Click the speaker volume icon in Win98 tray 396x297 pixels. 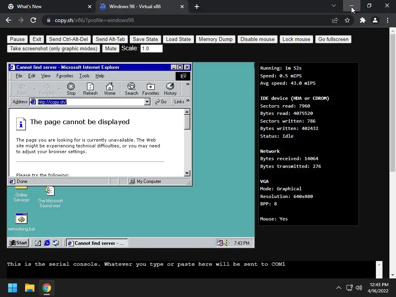point(225,243)
